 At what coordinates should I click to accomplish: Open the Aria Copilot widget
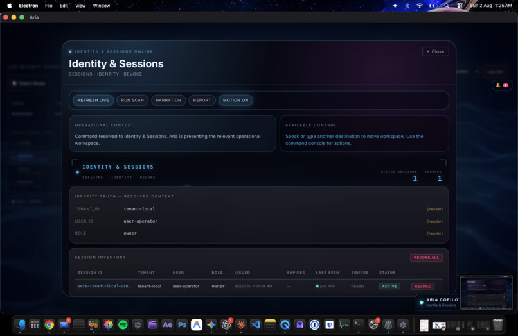(438, 302)
